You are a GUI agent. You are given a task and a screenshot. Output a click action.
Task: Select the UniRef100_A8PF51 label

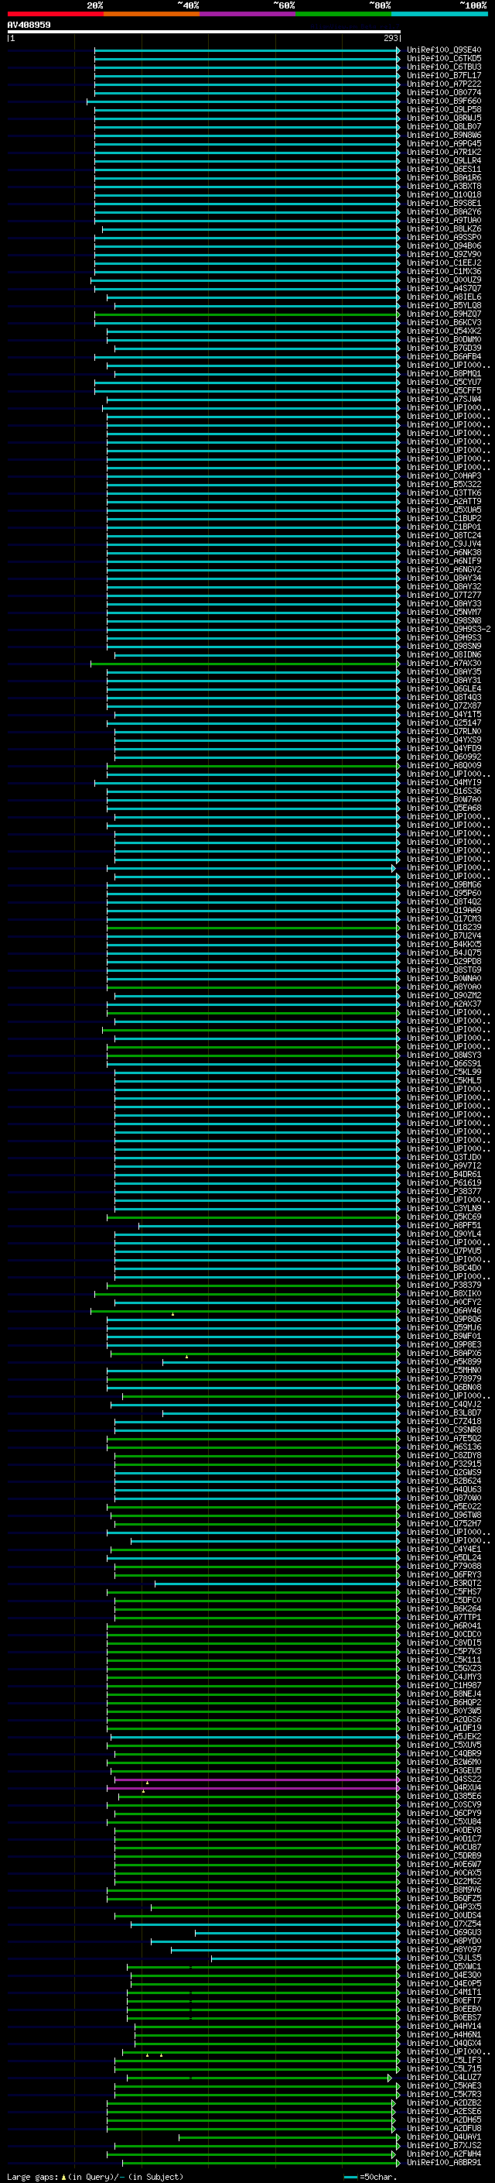tap(444, 1225)
